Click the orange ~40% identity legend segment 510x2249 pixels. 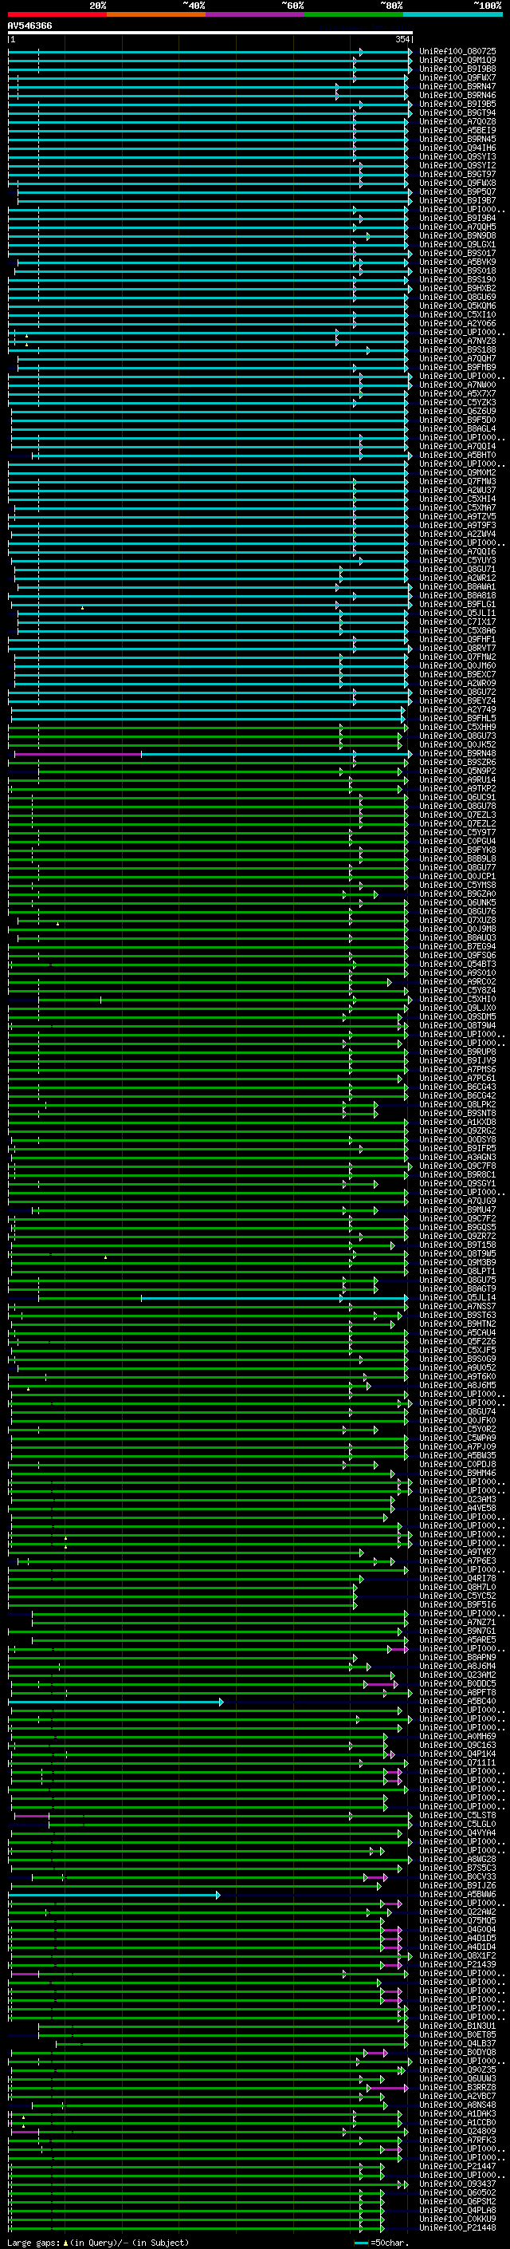(156, 14)
